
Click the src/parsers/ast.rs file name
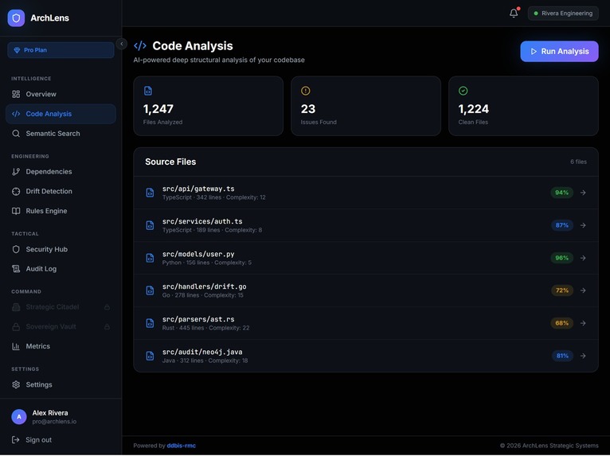tap(198, 319)
